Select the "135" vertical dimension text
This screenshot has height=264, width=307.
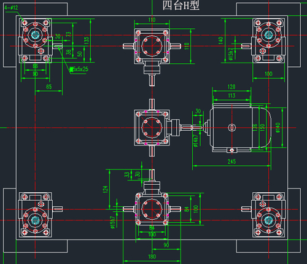(x=87, y=41)
